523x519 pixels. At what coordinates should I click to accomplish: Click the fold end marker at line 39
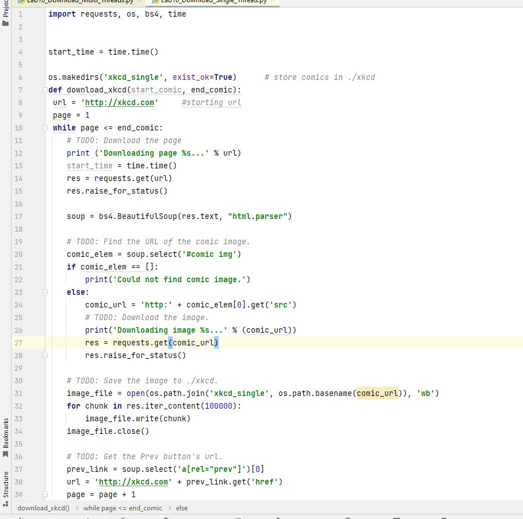(x=45, y=494)
